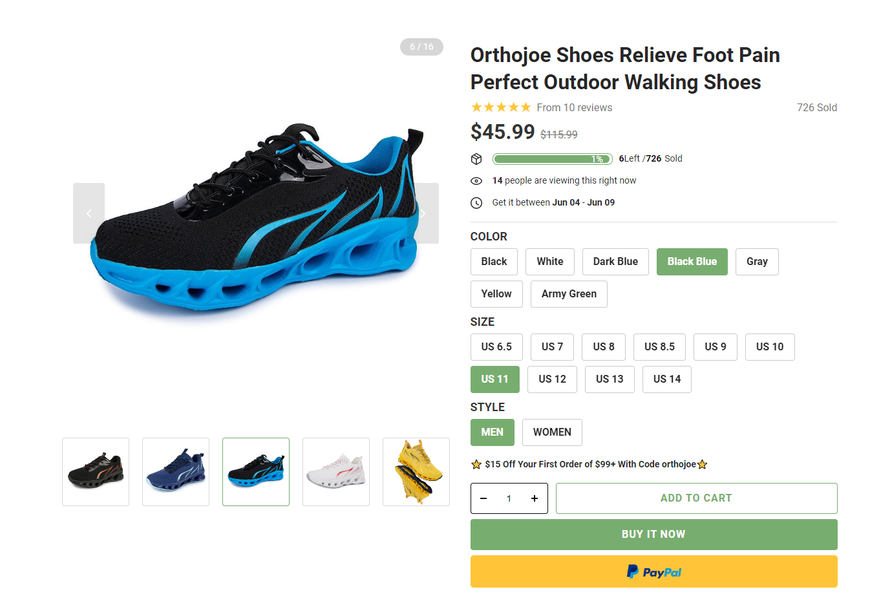The width and height of the screenshot is (870, 596).
Task: Increase quantity with the plus button
Action: [x=535, y=498]
